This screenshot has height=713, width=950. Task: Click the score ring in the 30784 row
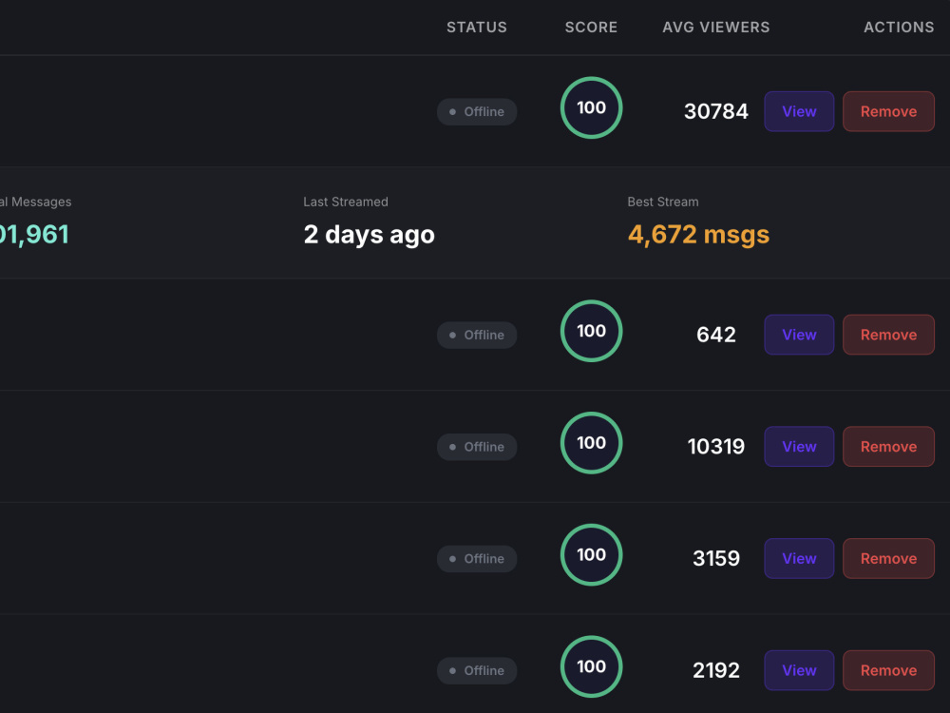point(591,108)
